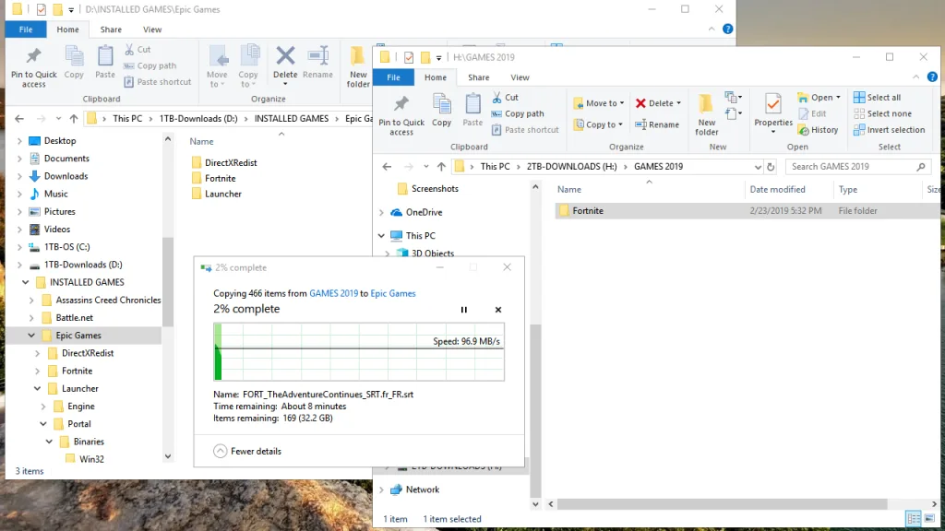Click Cut in Epic Games window ribbon

pyautogui.click(x=138, y=50)
